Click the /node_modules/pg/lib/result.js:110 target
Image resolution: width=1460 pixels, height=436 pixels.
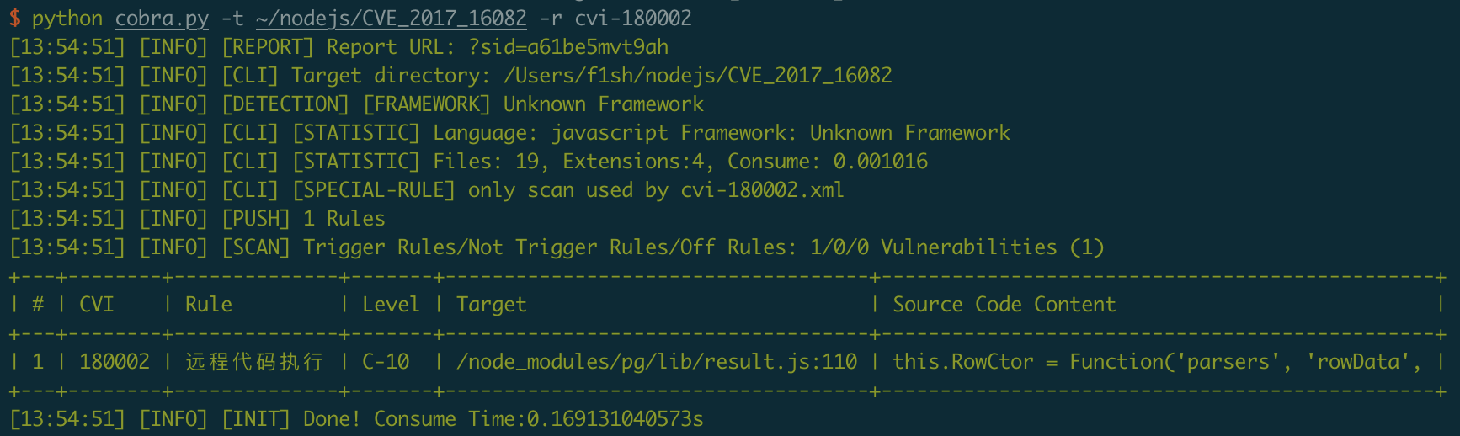657,362
